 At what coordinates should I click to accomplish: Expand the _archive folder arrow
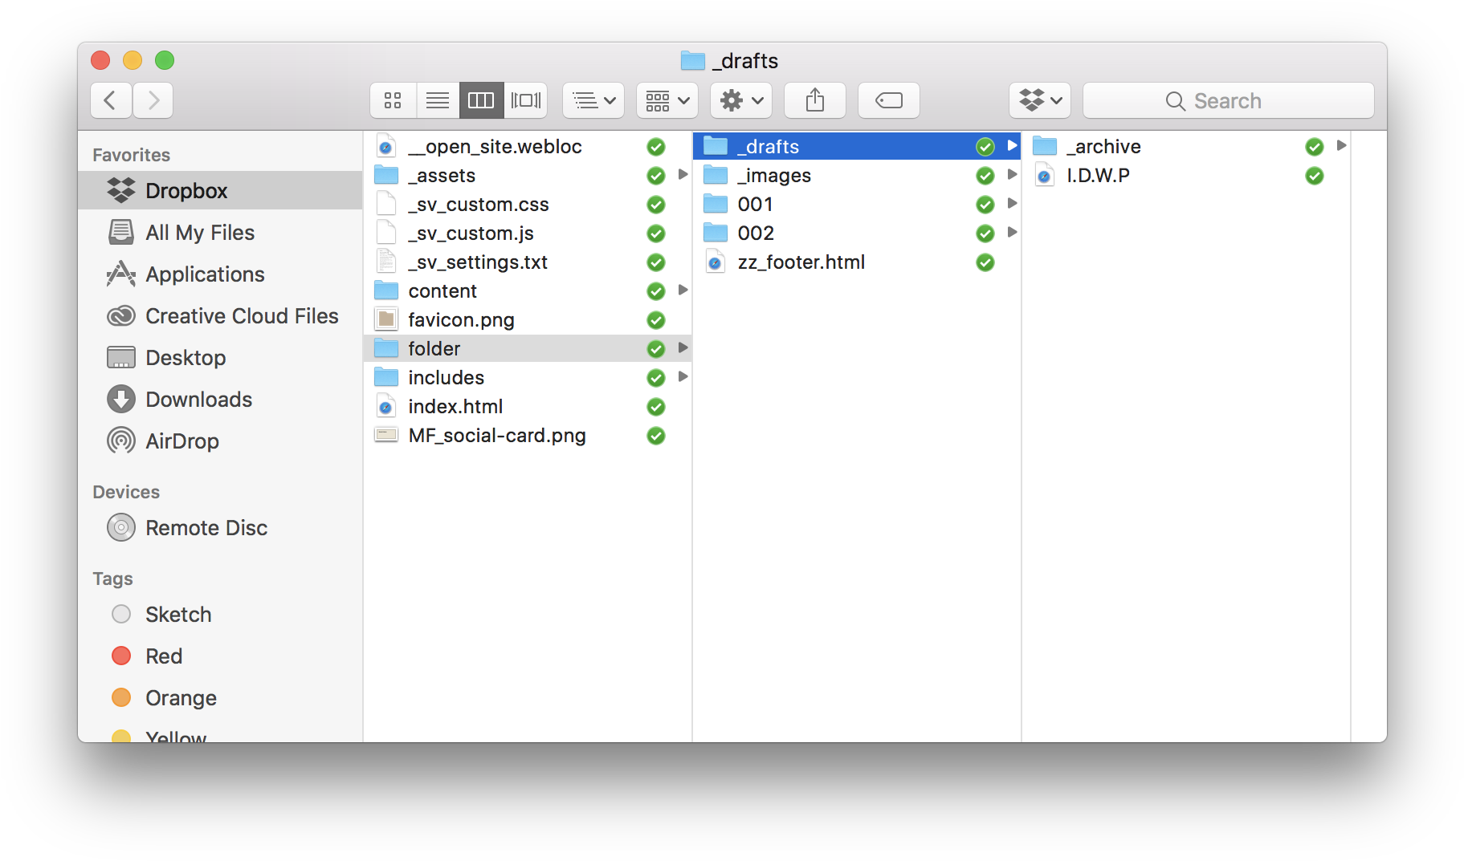(1341, 146)
